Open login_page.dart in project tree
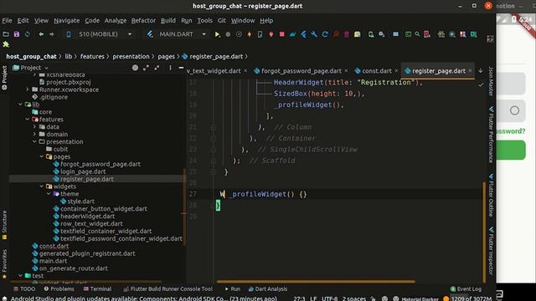The width and height of the screenshot is (536, 301). point(83,171)
